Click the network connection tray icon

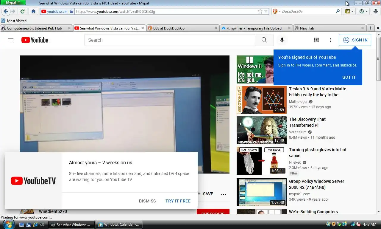point(352,225)
